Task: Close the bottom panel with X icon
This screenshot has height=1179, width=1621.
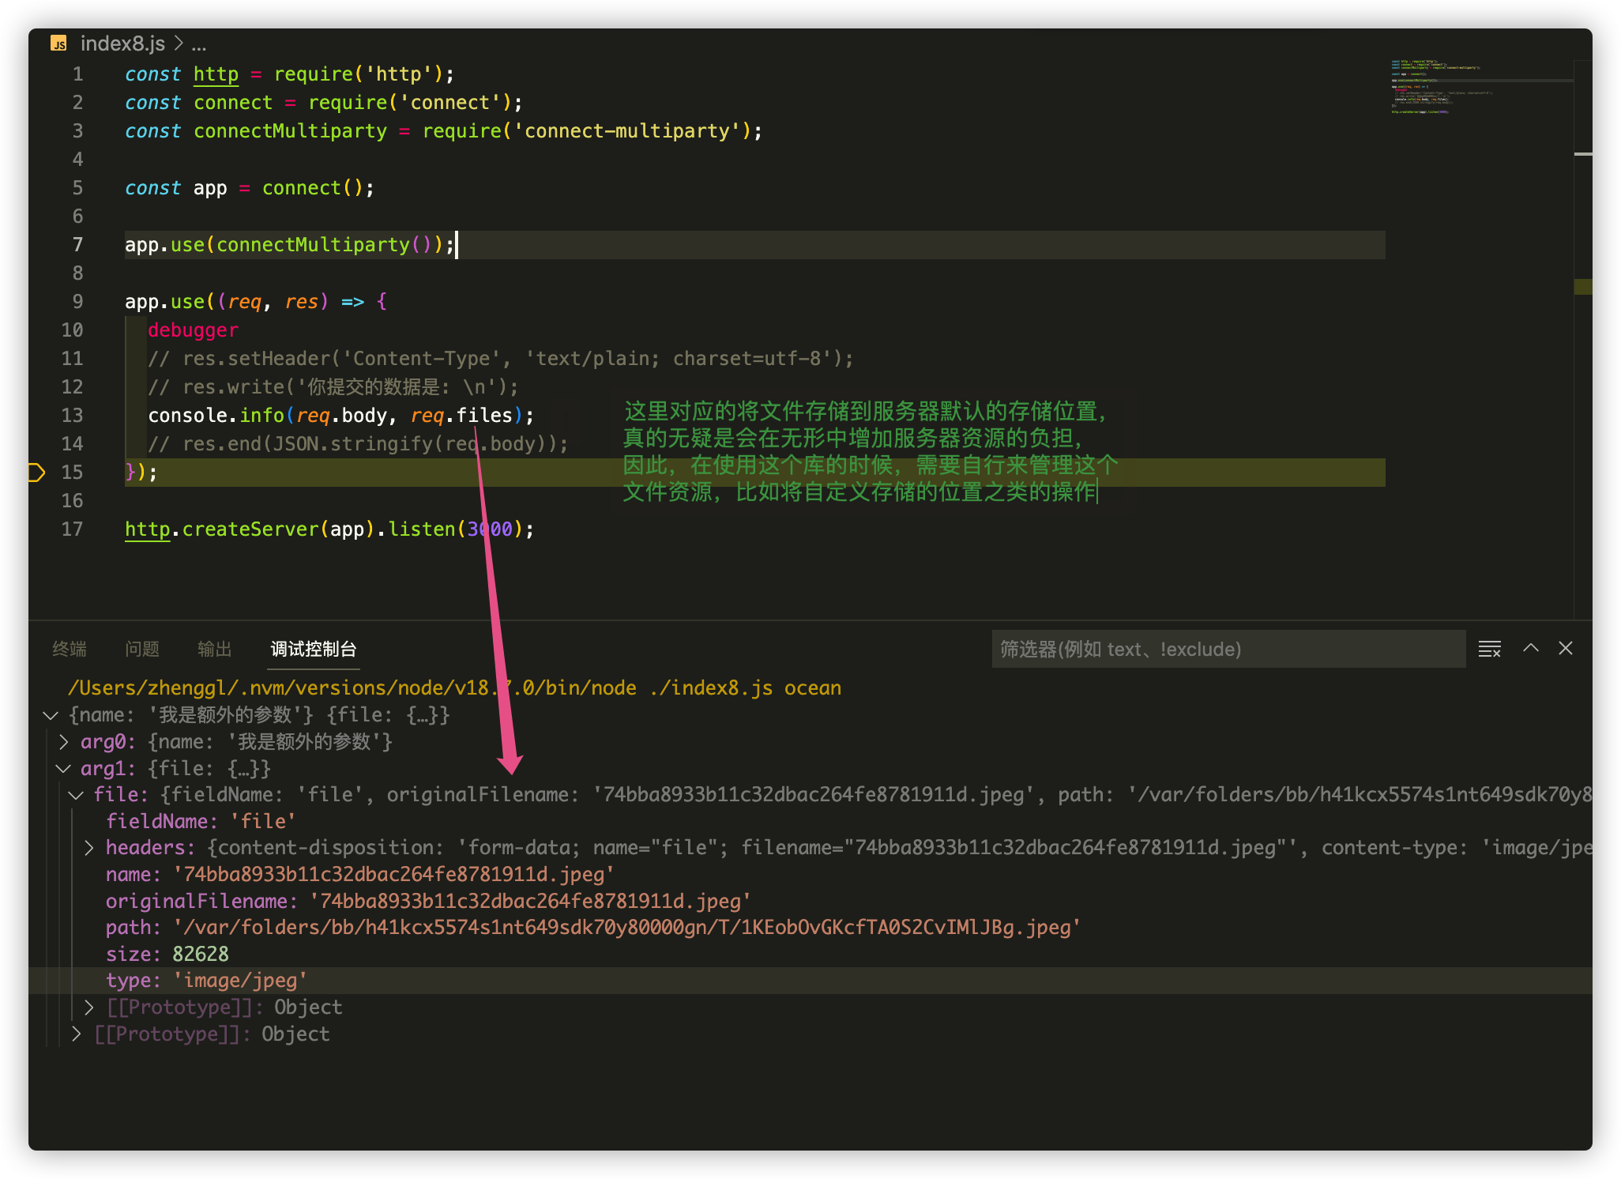Action: coord(1566,648)
